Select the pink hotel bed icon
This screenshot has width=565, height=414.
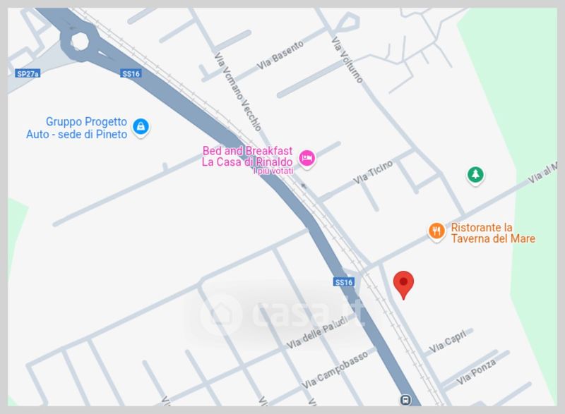(x=307, y=158)
